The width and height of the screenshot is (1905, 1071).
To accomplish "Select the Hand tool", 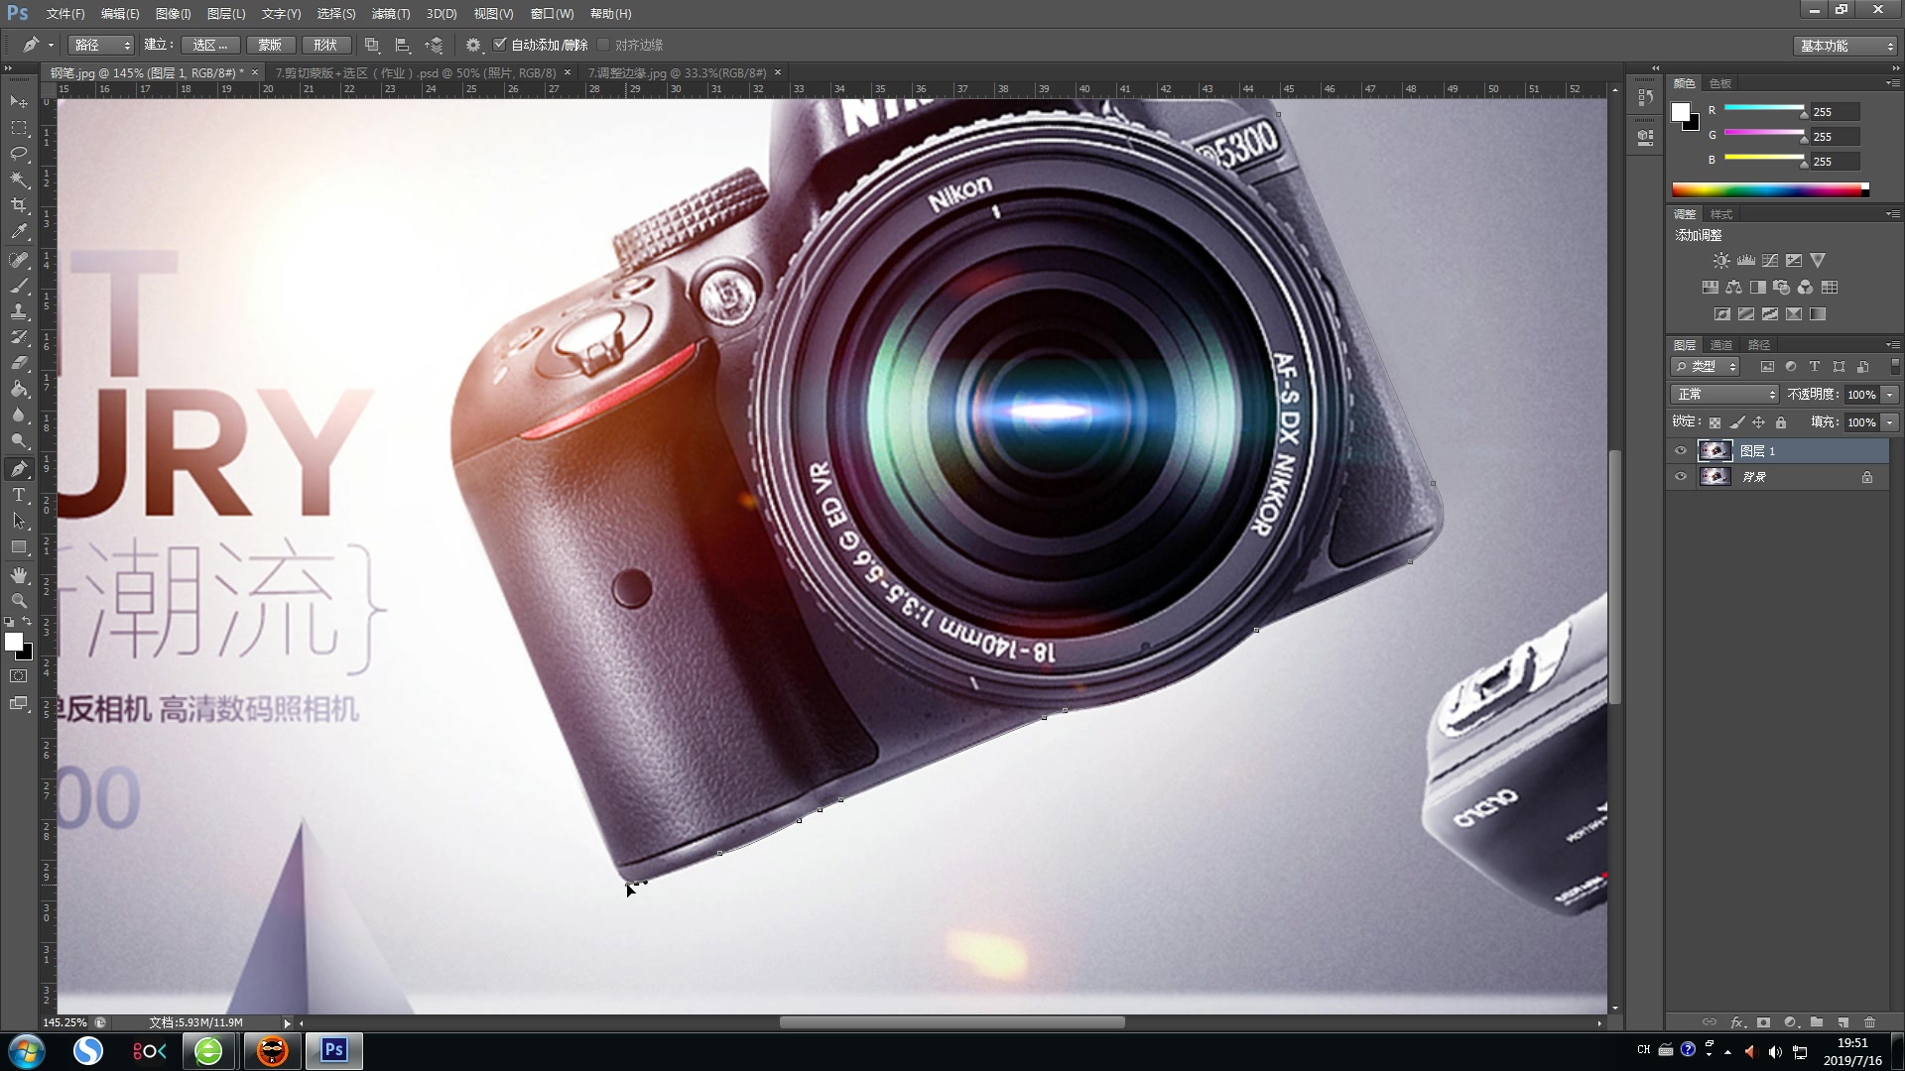I will click(19, 575).
